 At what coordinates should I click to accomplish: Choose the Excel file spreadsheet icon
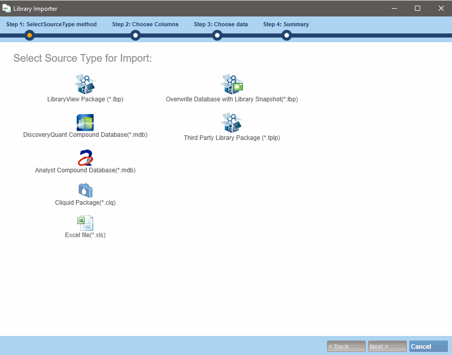click(85, 223)
